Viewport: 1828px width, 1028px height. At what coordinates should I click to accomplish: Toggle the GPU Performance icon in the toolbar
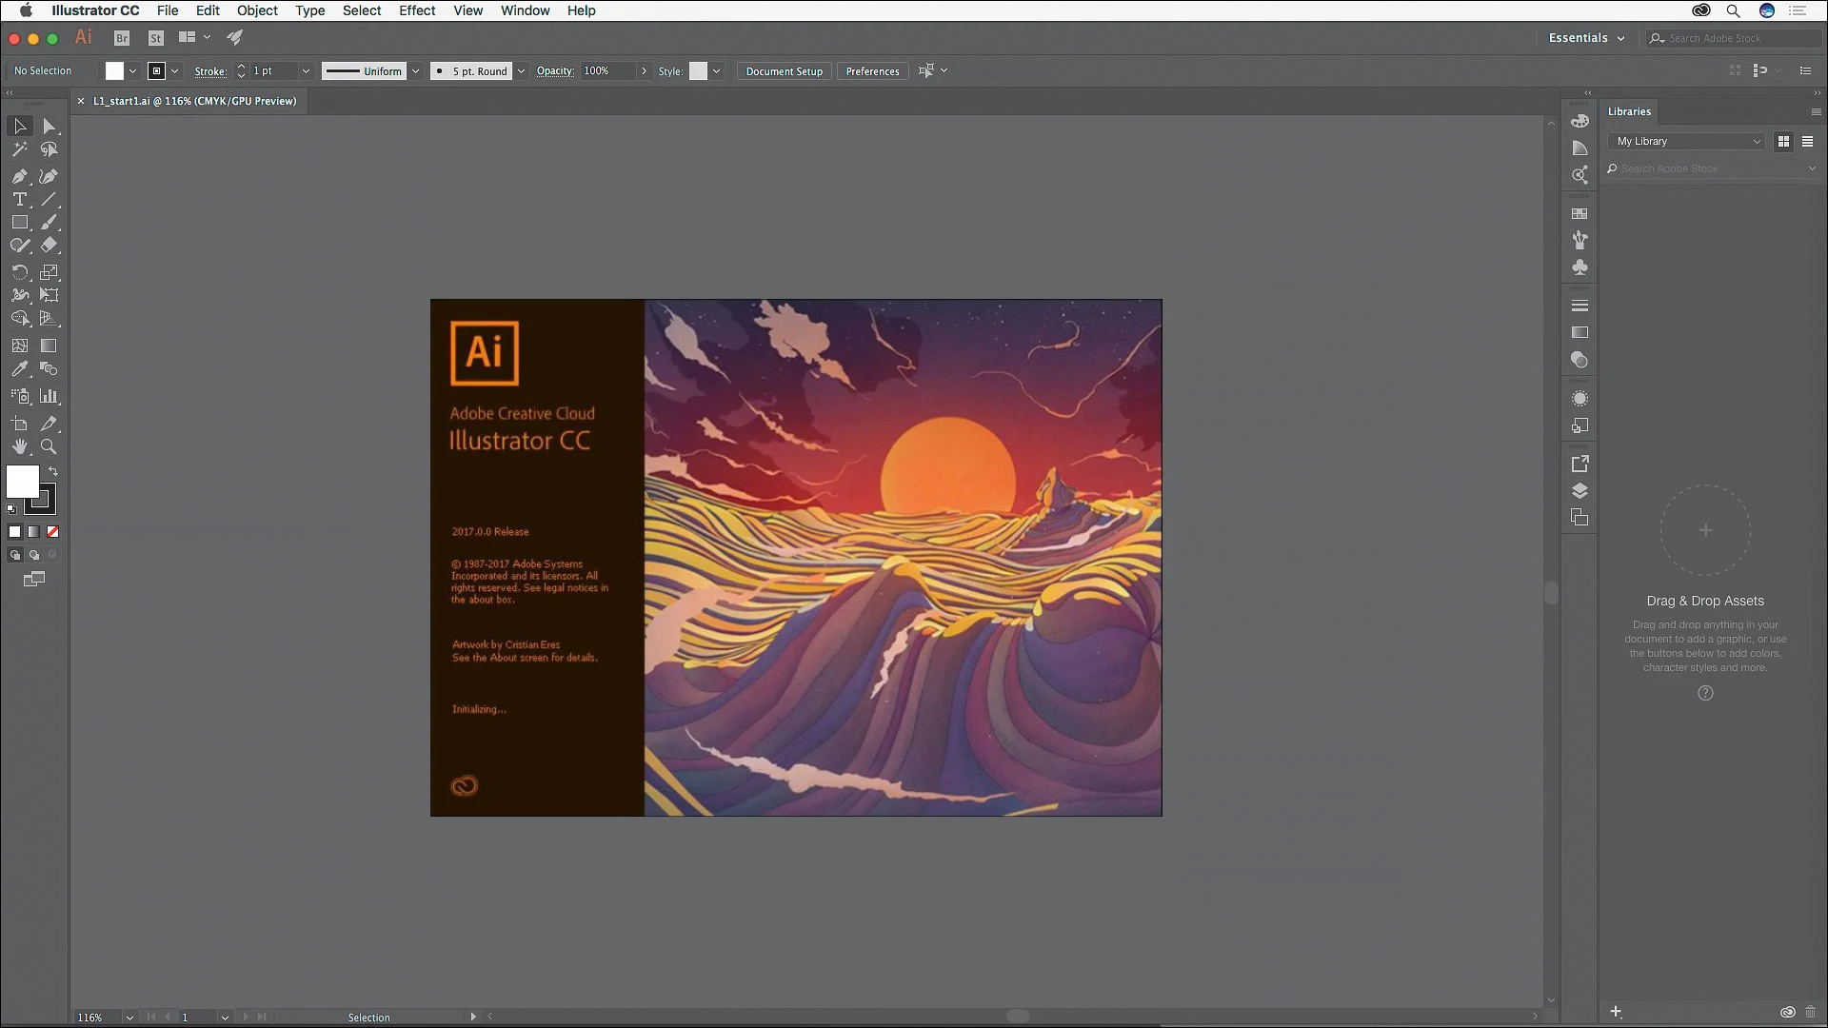click(x=234, y=37)
